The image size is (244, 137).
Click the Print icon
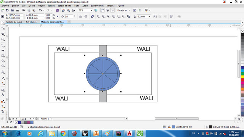(18, 10)
